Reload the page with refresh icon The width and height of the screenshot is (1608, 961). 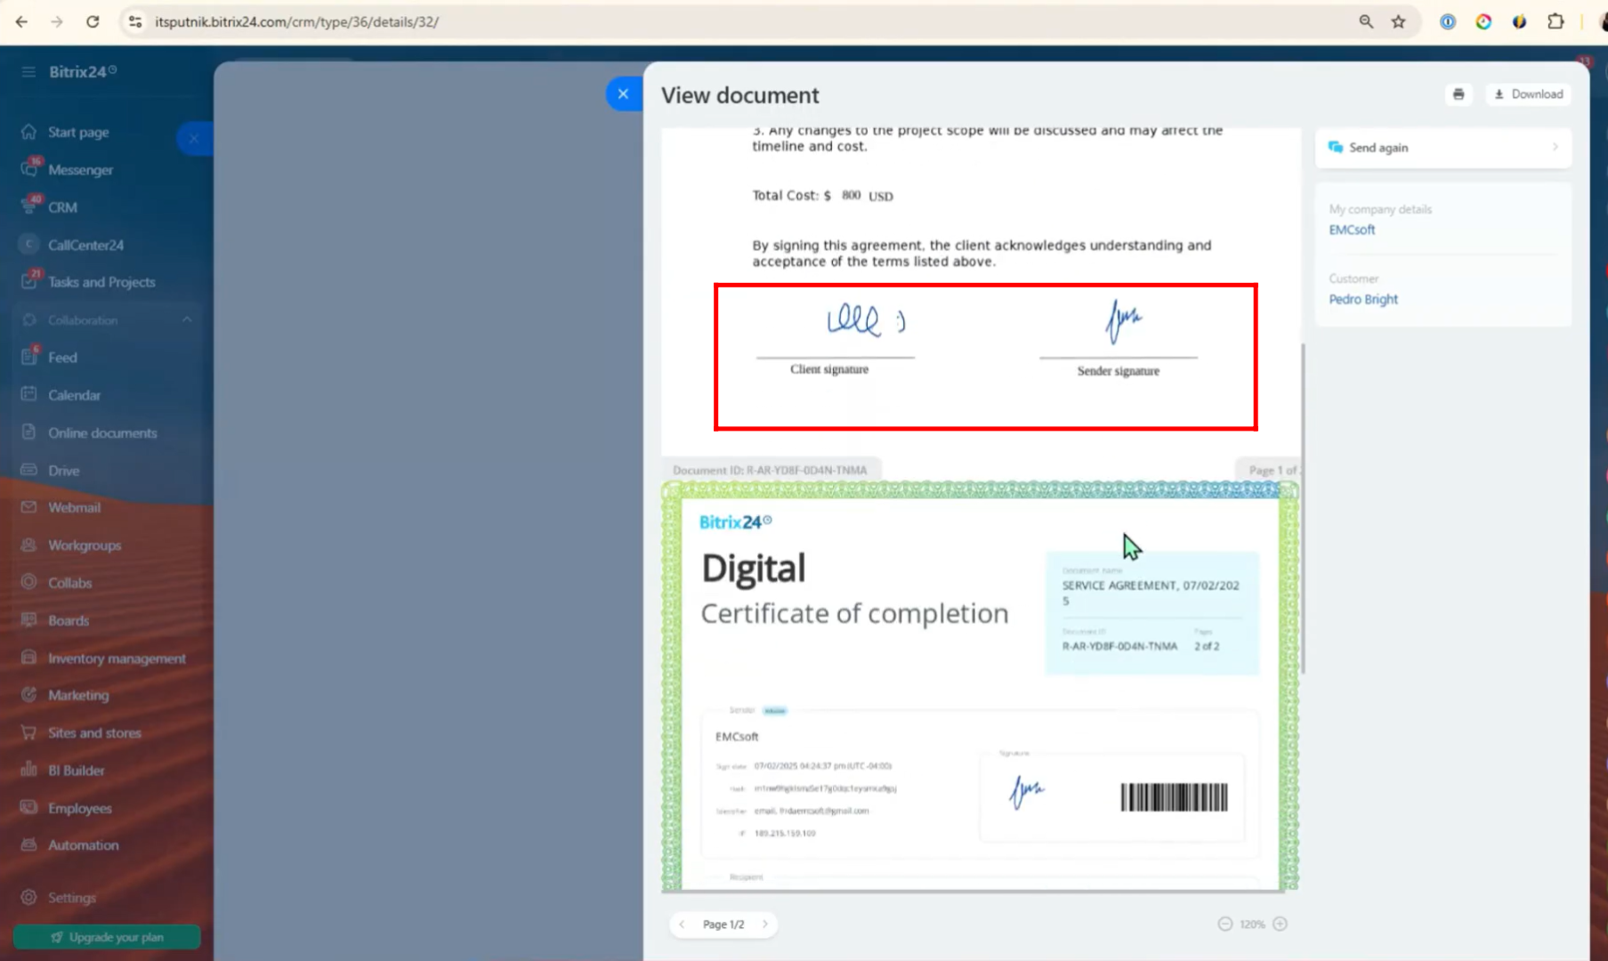pyautogui.click(x=93, y=21)
